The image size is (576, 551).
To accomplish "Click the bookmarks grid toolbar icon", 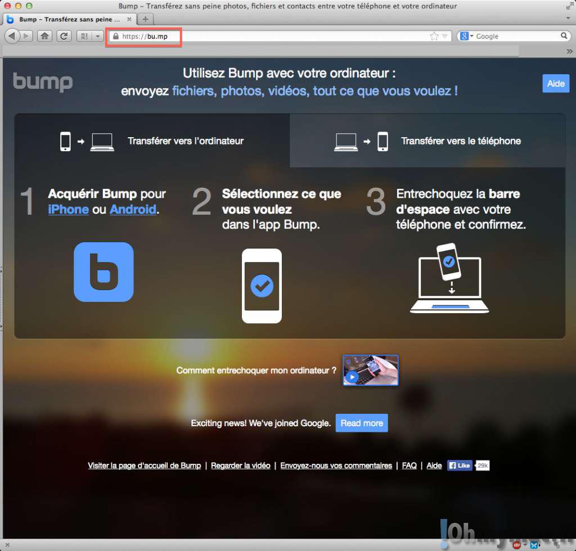I will [x=84, y=36].
